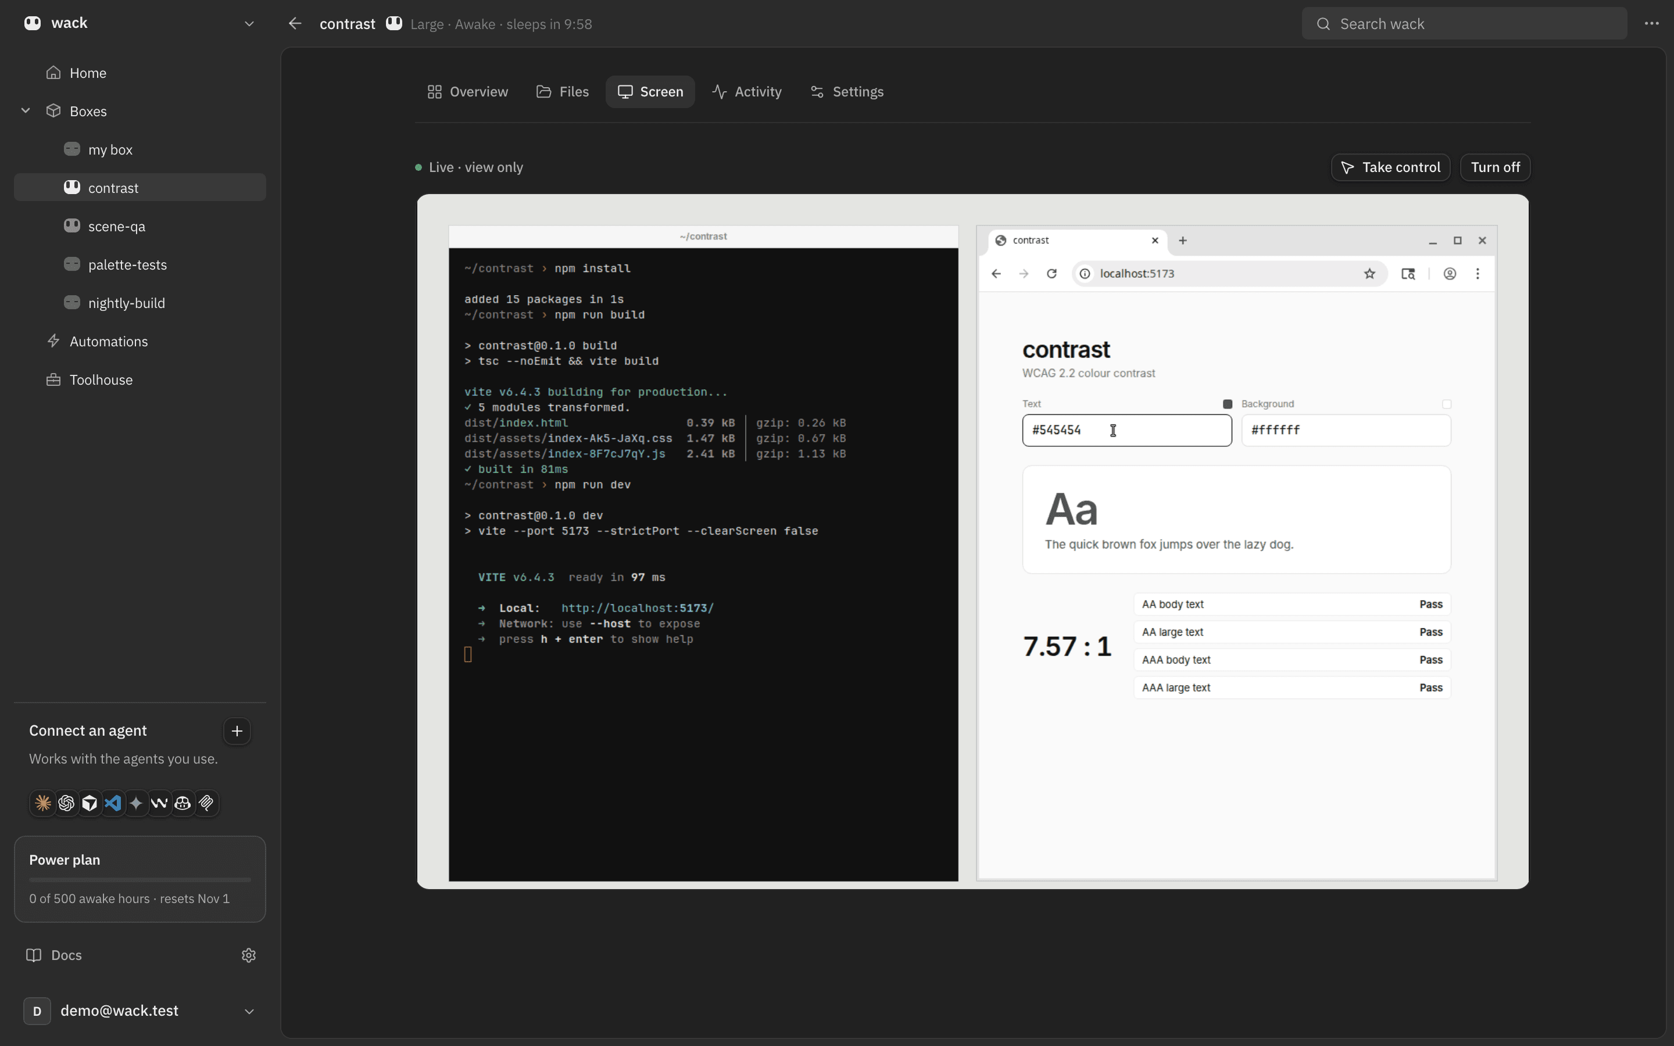This screenshot has width=1674, height=1046.
Task: Click the Amp agent icon at the row's end
Action: point(206,803)
